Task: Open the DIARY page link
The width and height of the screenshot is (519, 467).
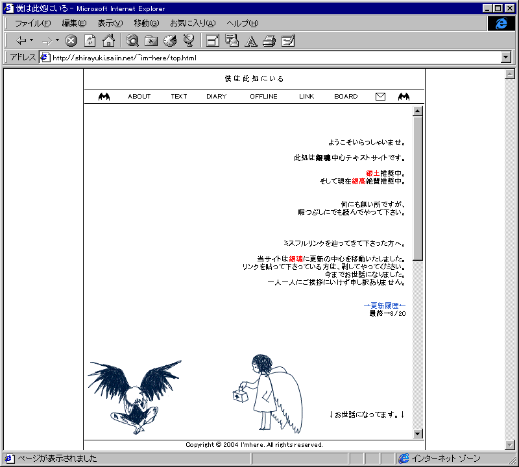Action: tap(217, 96)
